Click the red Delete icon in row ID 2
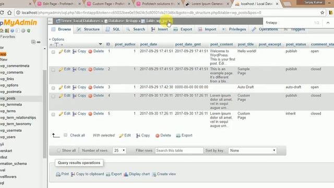Image resolution: width=334 pixels, height=188 pixels. [x=90, y=69]
